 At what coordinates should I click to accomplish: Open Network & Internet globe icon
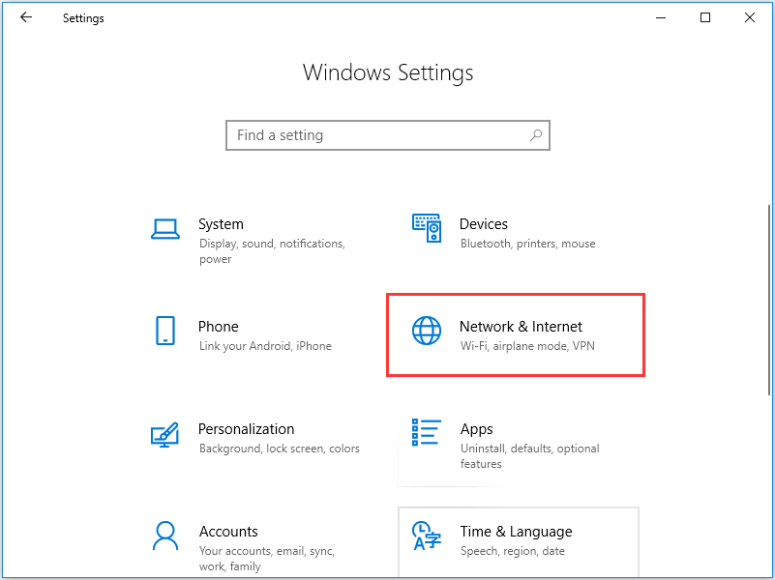(427, 331)
